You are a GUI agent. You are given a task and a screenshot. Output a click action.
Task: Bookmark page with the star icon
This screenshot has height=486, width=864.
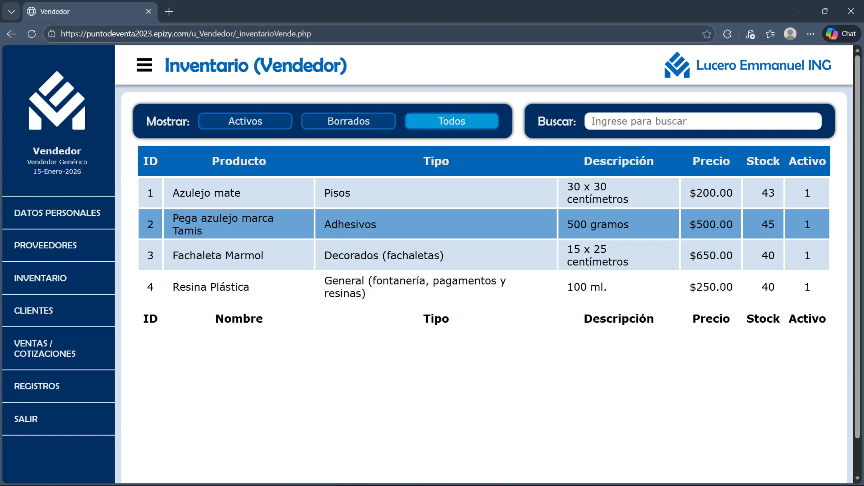click(x=706, y=34)
